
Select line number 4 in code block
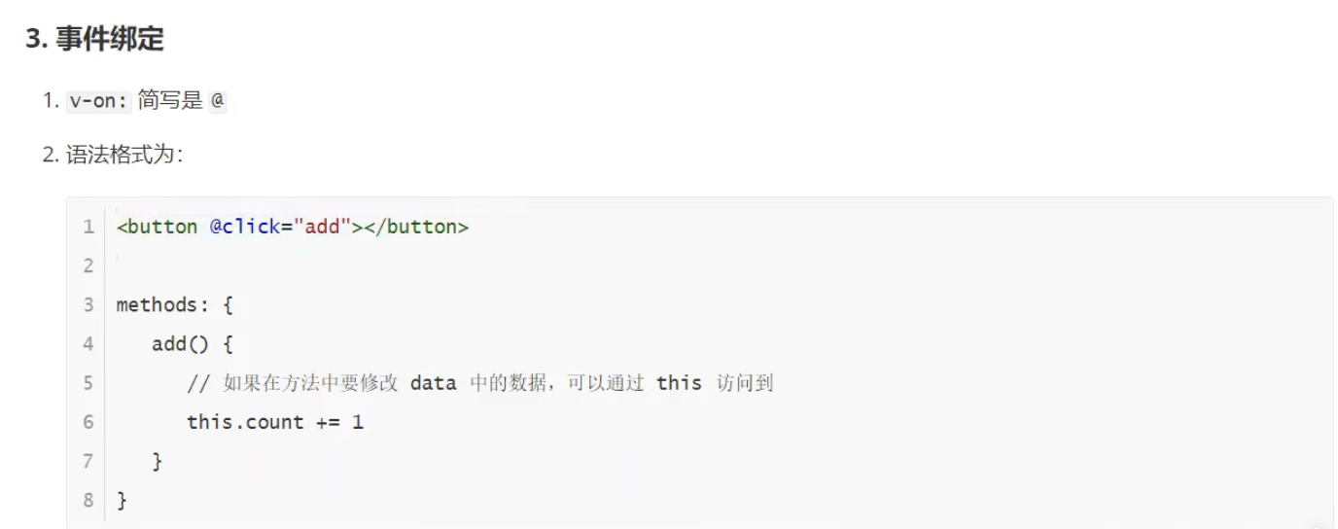point(88,343)
